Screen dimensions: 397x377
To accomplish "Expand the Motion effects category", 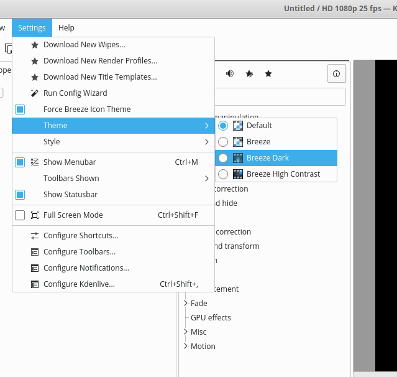I will (186, 346).
